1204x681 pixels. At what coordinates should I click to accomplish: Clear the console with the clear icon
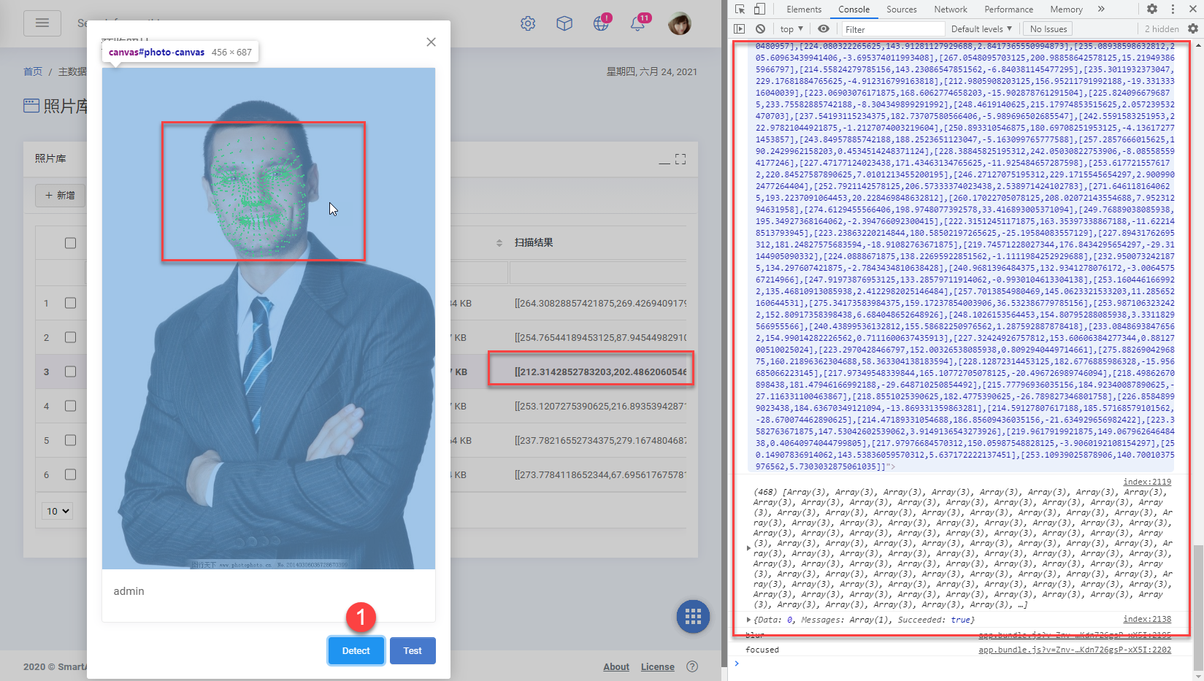[x=760, y=28]
